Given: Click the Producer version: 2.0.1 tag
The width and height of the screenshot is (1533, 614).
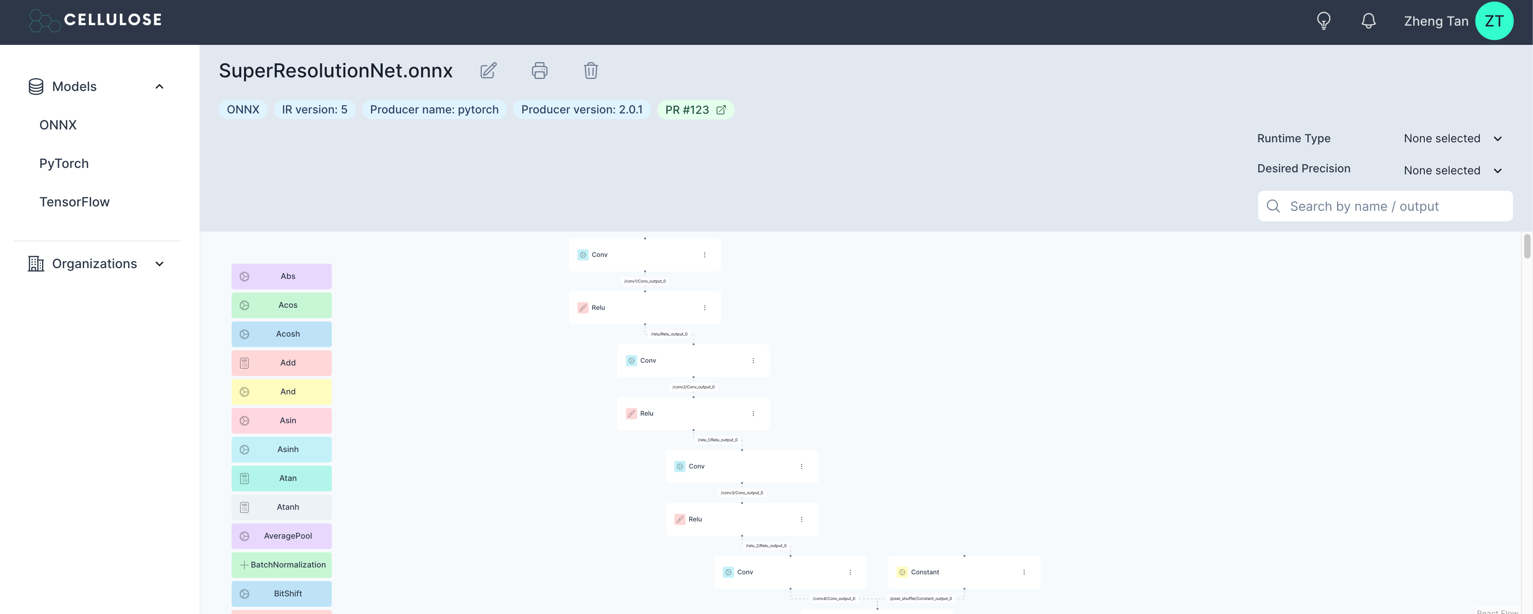Looking at the screenshot, I should coord(582,110).
